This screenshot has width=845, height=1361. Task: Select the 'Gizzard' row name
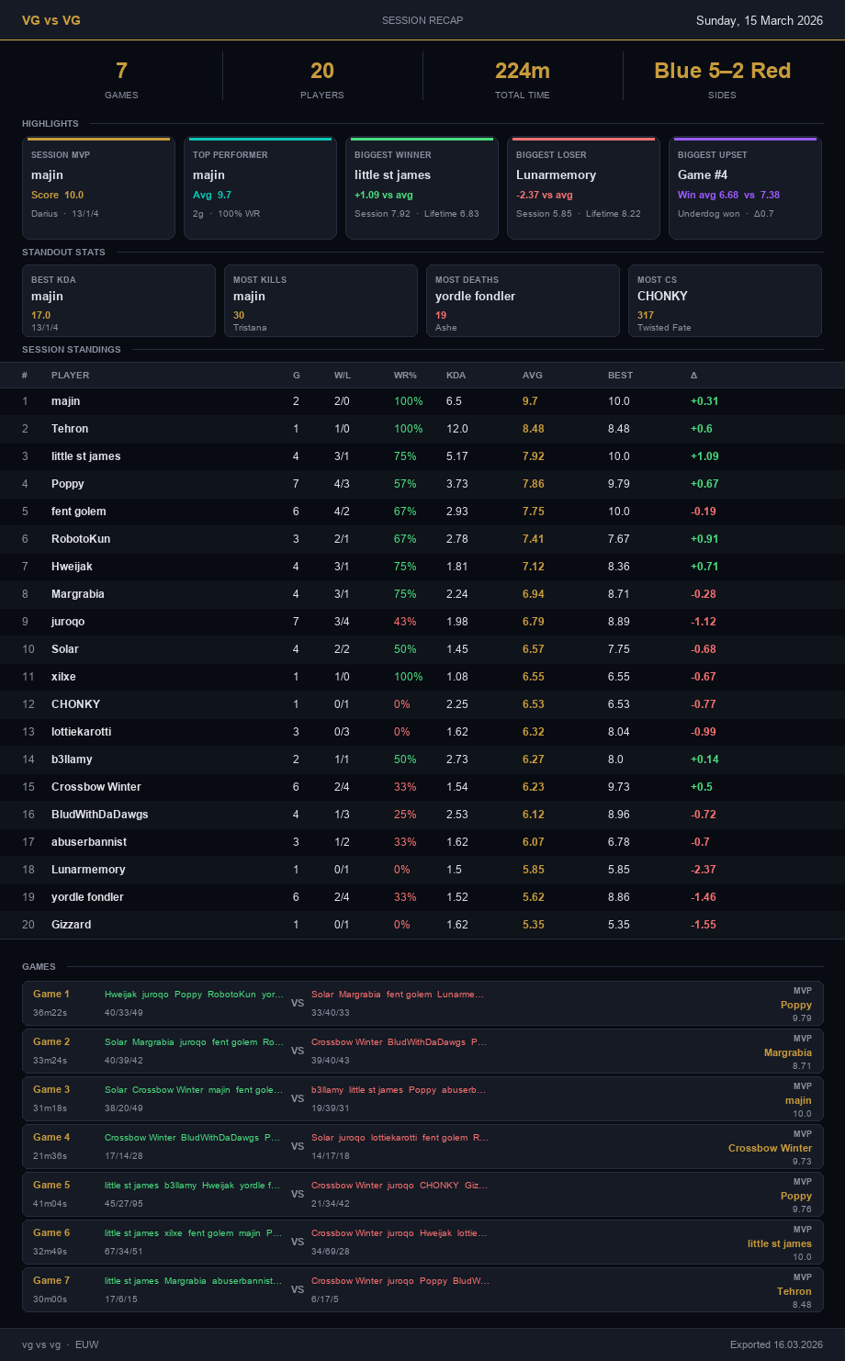tap(71, 925)
